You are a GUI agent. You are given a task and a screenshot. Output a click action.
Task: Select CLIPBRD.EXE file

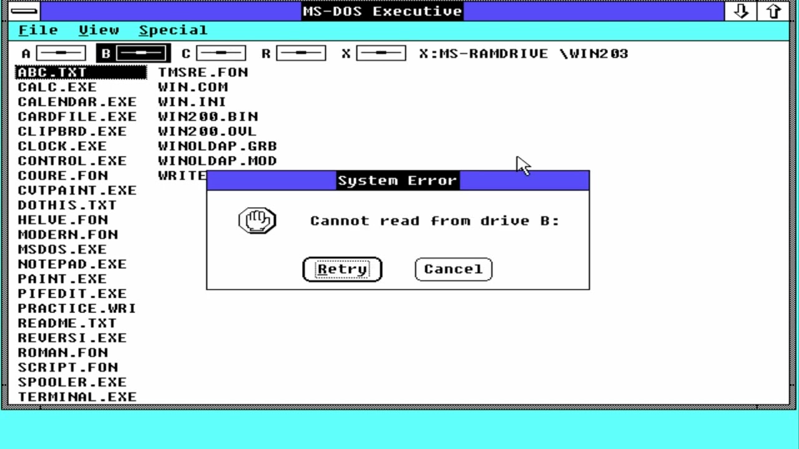click(72, 132)
